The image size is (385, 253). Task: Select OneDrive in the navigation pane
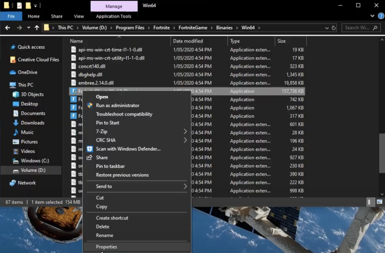pyautogui.click(x=27, y=72)
